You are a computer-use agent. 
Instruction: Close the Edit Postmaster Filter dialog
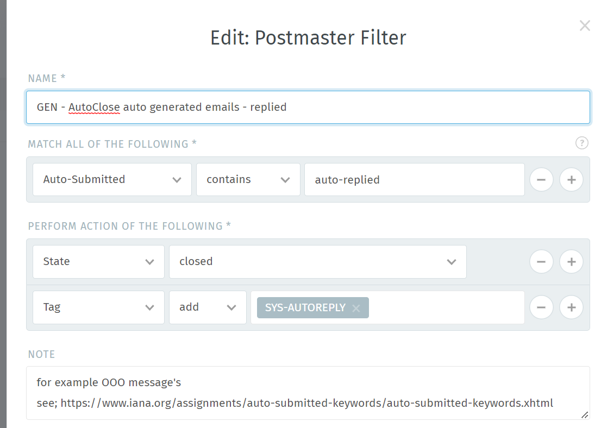[x=585, y=26]
